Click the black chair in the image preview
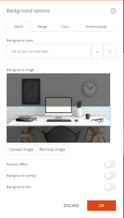 click(61, 135)
